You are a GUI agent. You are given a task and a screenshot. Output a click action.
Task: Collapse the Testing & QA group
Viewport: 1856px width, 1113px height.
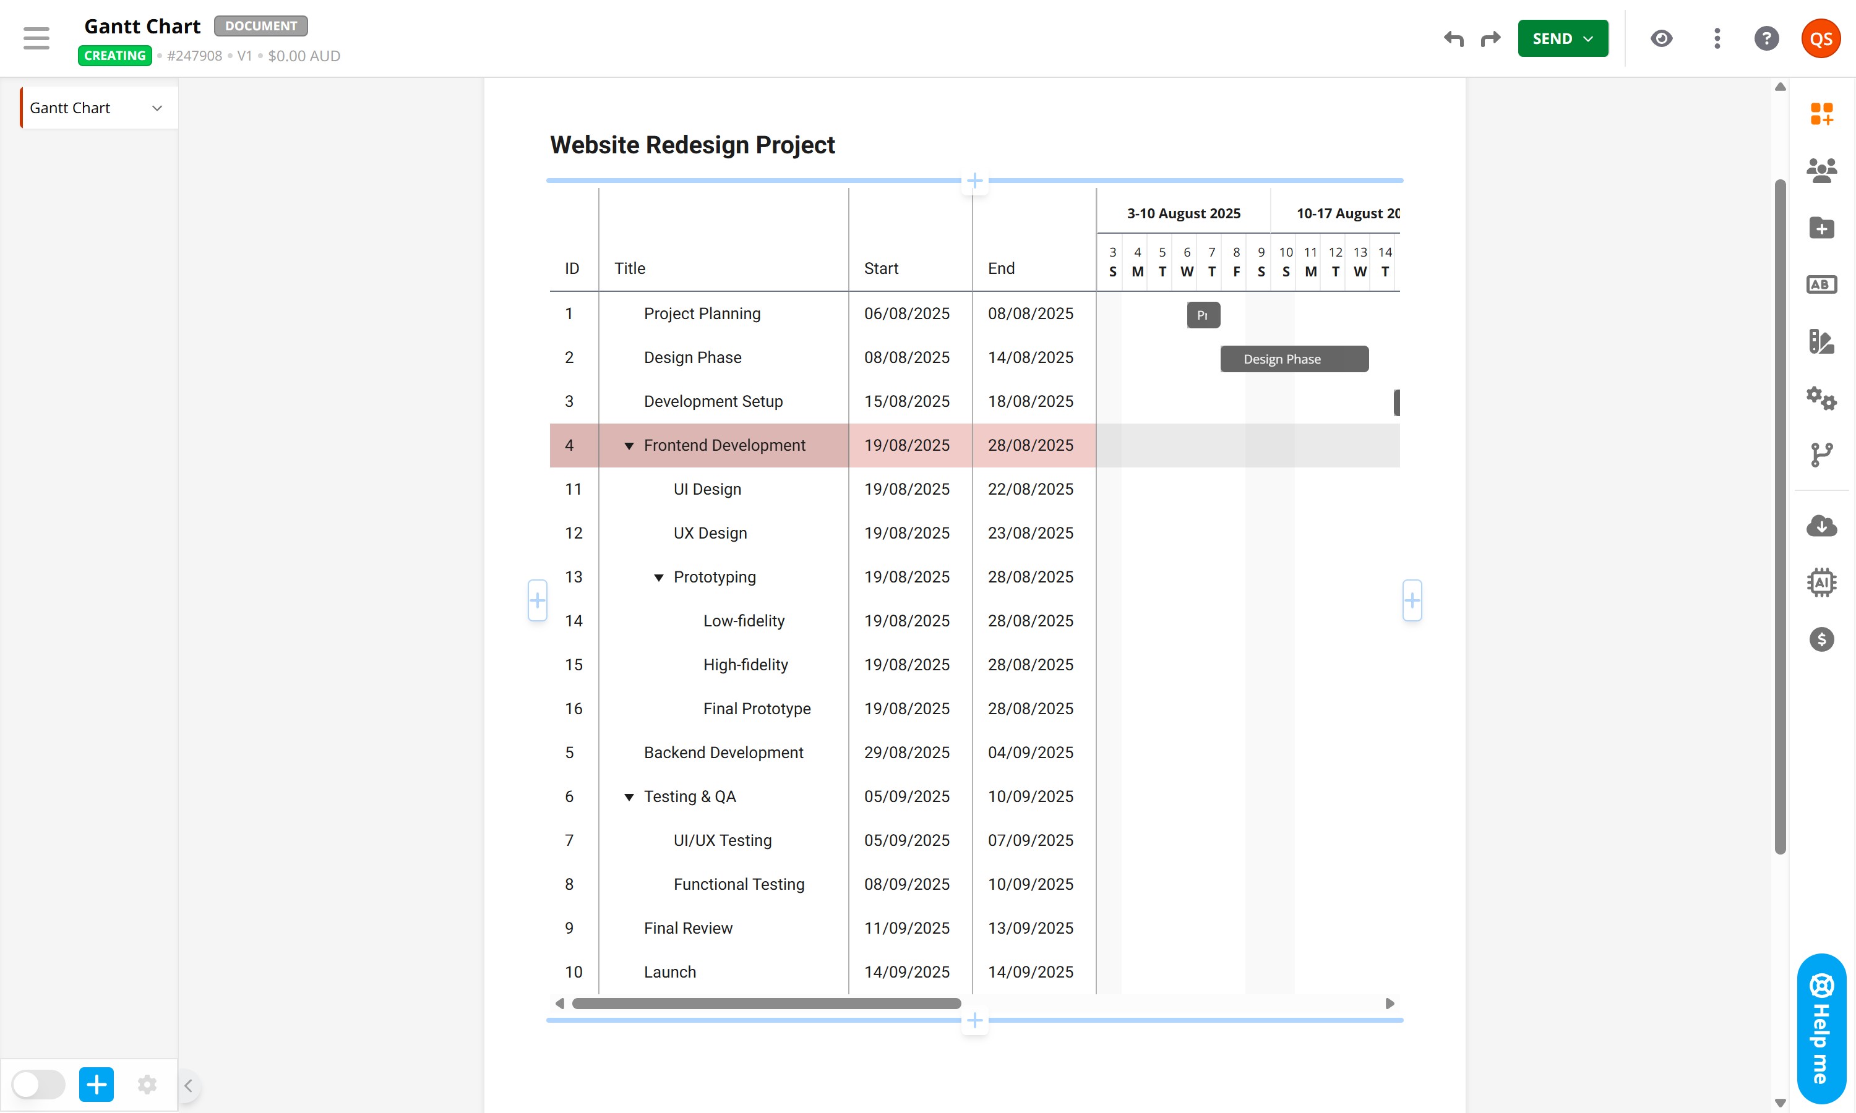pos(629,796)
